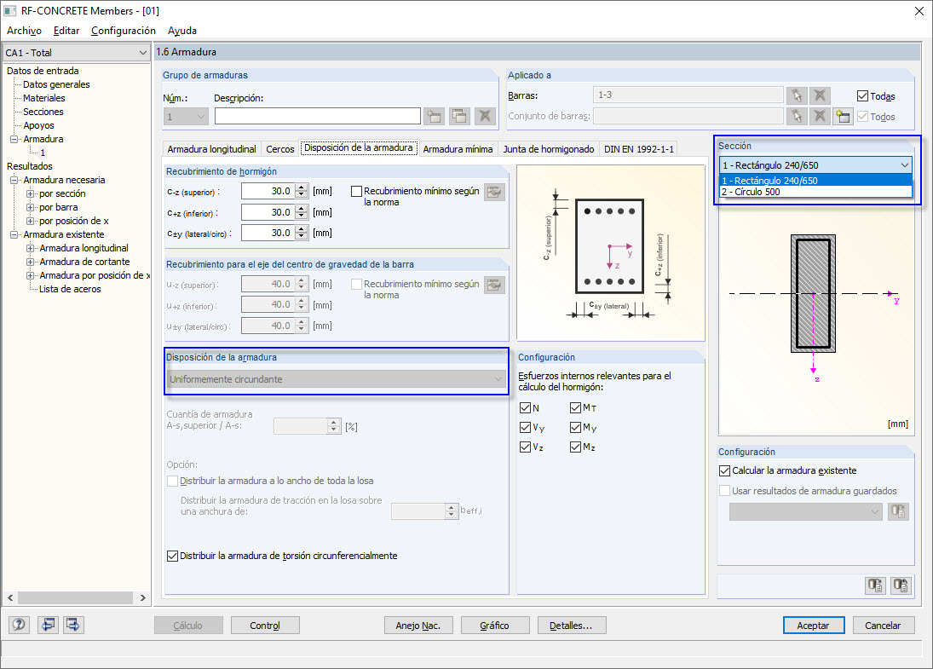
Task: Enable Recubrimiento mínimo según la norma for concrete cover
Action: pyautogui.click(x=356, y=191)
